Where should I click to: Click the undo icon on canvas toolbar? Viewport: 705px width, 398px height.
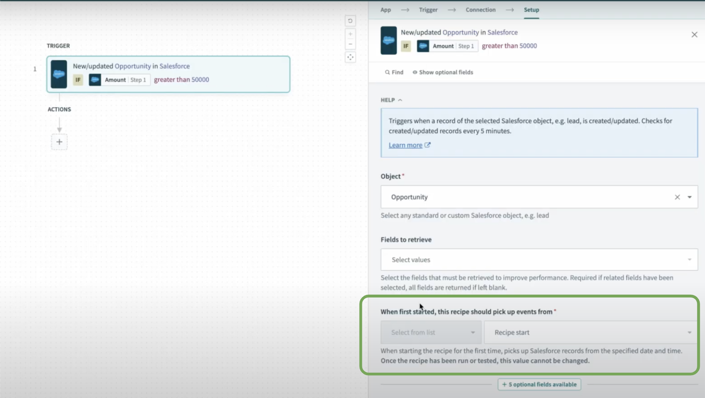(x=350, y=21)
